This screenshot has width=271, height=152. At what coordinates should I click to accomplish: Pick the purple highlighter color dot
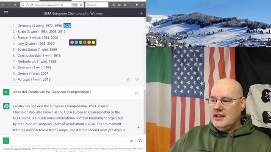(x=72, y=42)
